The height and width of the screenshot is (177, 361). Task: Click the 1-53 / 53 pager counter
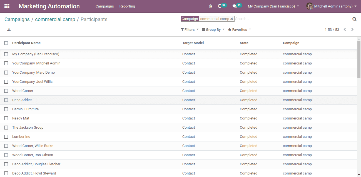tap(332, 30)
